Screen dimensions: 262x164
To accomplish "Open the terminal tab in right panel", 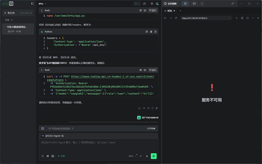I will [x=194, y=3].
